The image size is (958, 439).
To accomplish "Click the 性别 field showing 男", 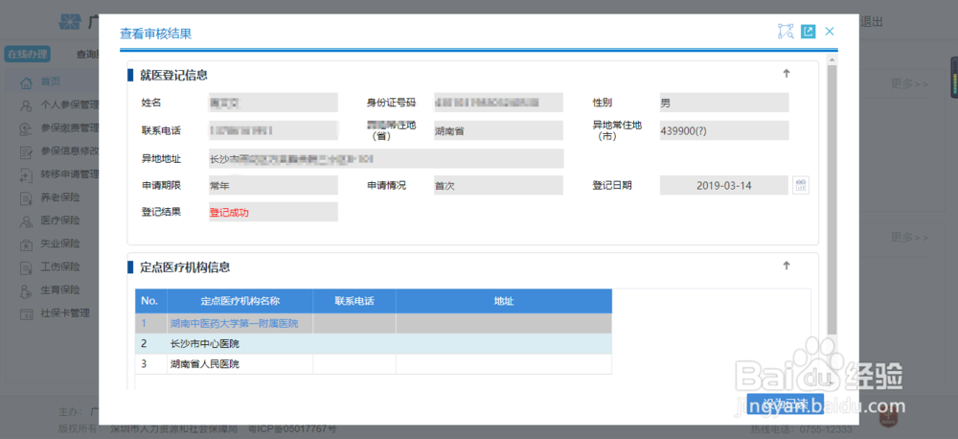I will [x=724, y=103].
